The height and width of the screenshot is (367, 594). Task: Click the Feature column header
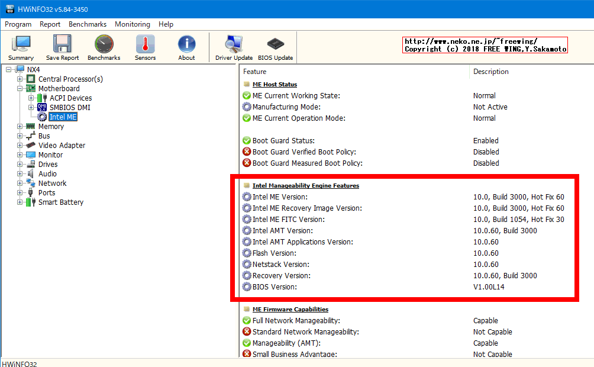[x=255, y=72]
